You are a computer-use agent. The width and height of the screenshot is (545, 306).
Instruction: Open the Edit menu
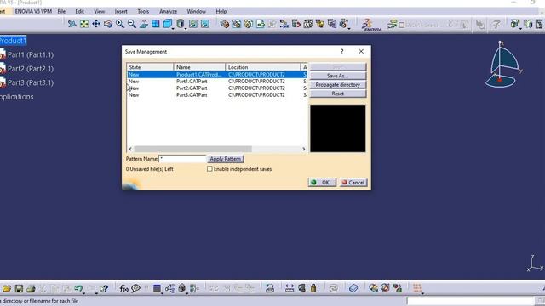point(79,11)
